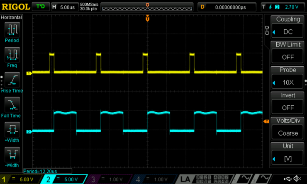Screen dimensions: 307x184
Task: Click the USB connection icon
Action: click(x=287, y=179)
